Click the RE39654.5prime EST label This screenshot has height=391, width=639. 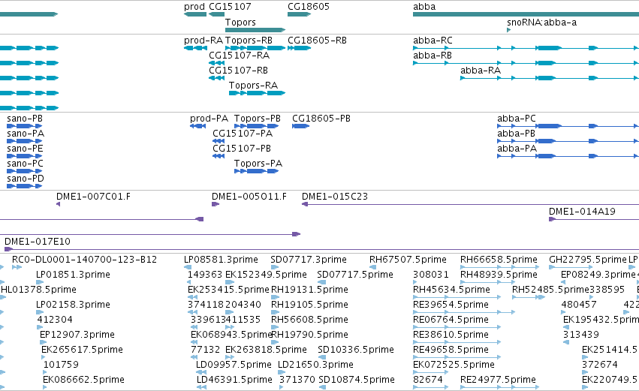(x=451, y=305)
